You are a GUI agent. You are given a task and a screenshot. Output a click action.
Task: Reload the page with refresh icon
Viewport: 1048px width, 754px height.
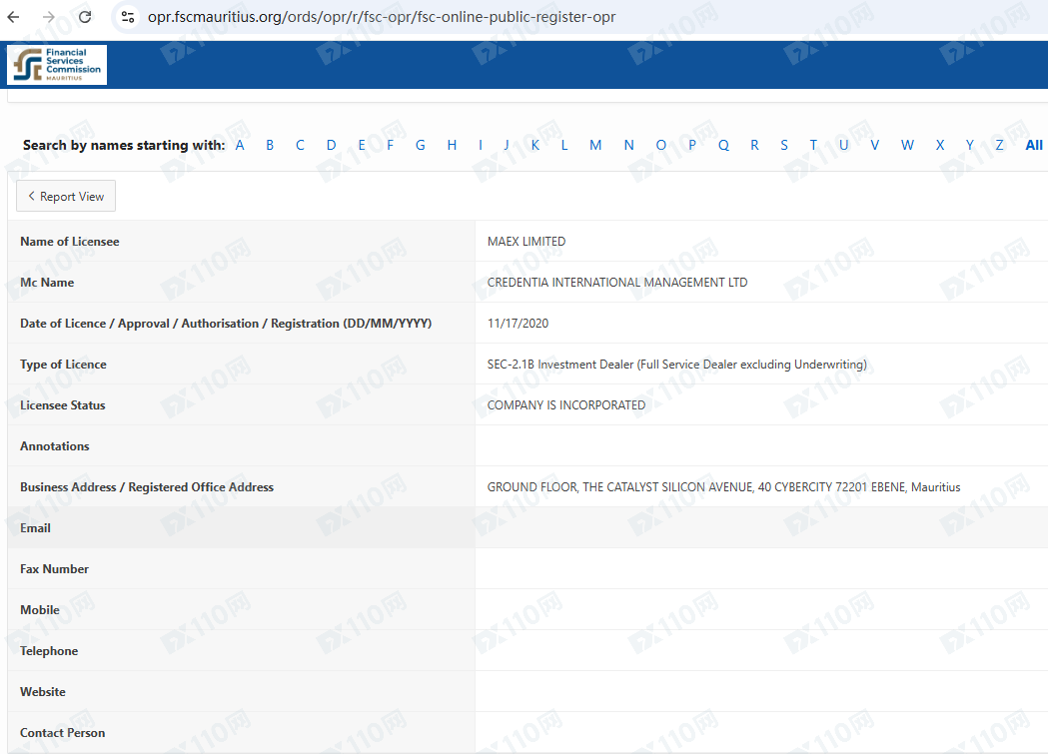pyautogui.click(x=85, y=17)
